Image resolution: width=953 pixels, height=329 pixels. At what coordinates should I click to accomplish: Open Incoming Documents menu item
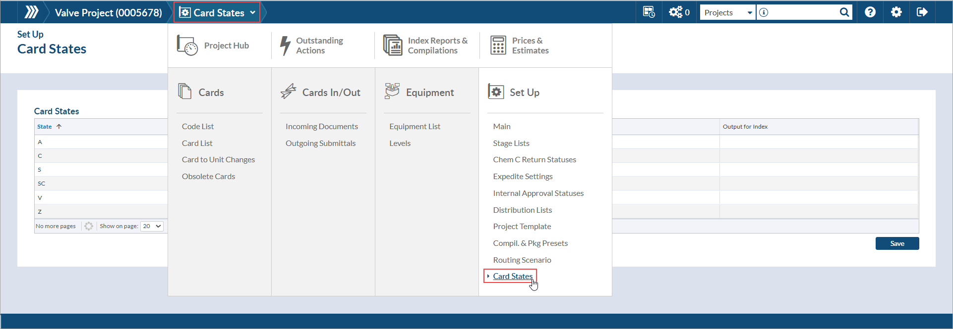[322, 127]
